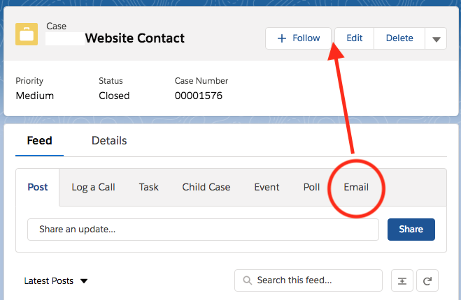The image size is (461, 300).
Task: Click the Share an update field
Action: click(x=203, y=229)
